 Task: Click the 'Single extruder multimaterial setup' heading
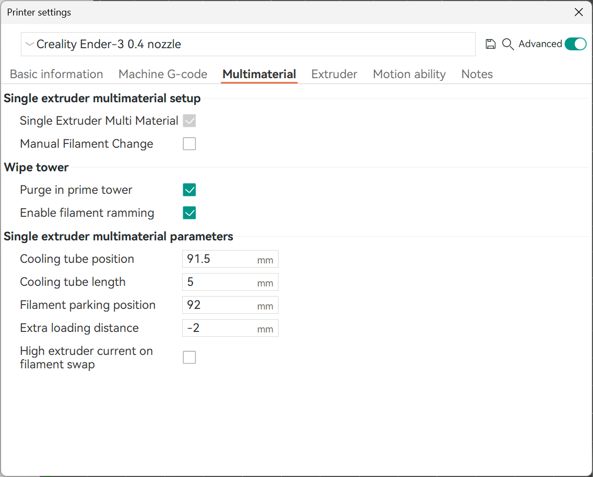[x=102, y=99]
